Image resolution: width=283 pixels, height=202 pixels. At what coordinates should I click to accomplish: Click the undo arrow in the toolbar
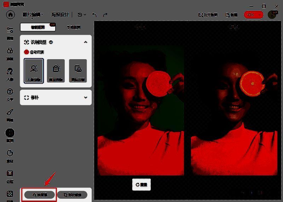[94, 15]
